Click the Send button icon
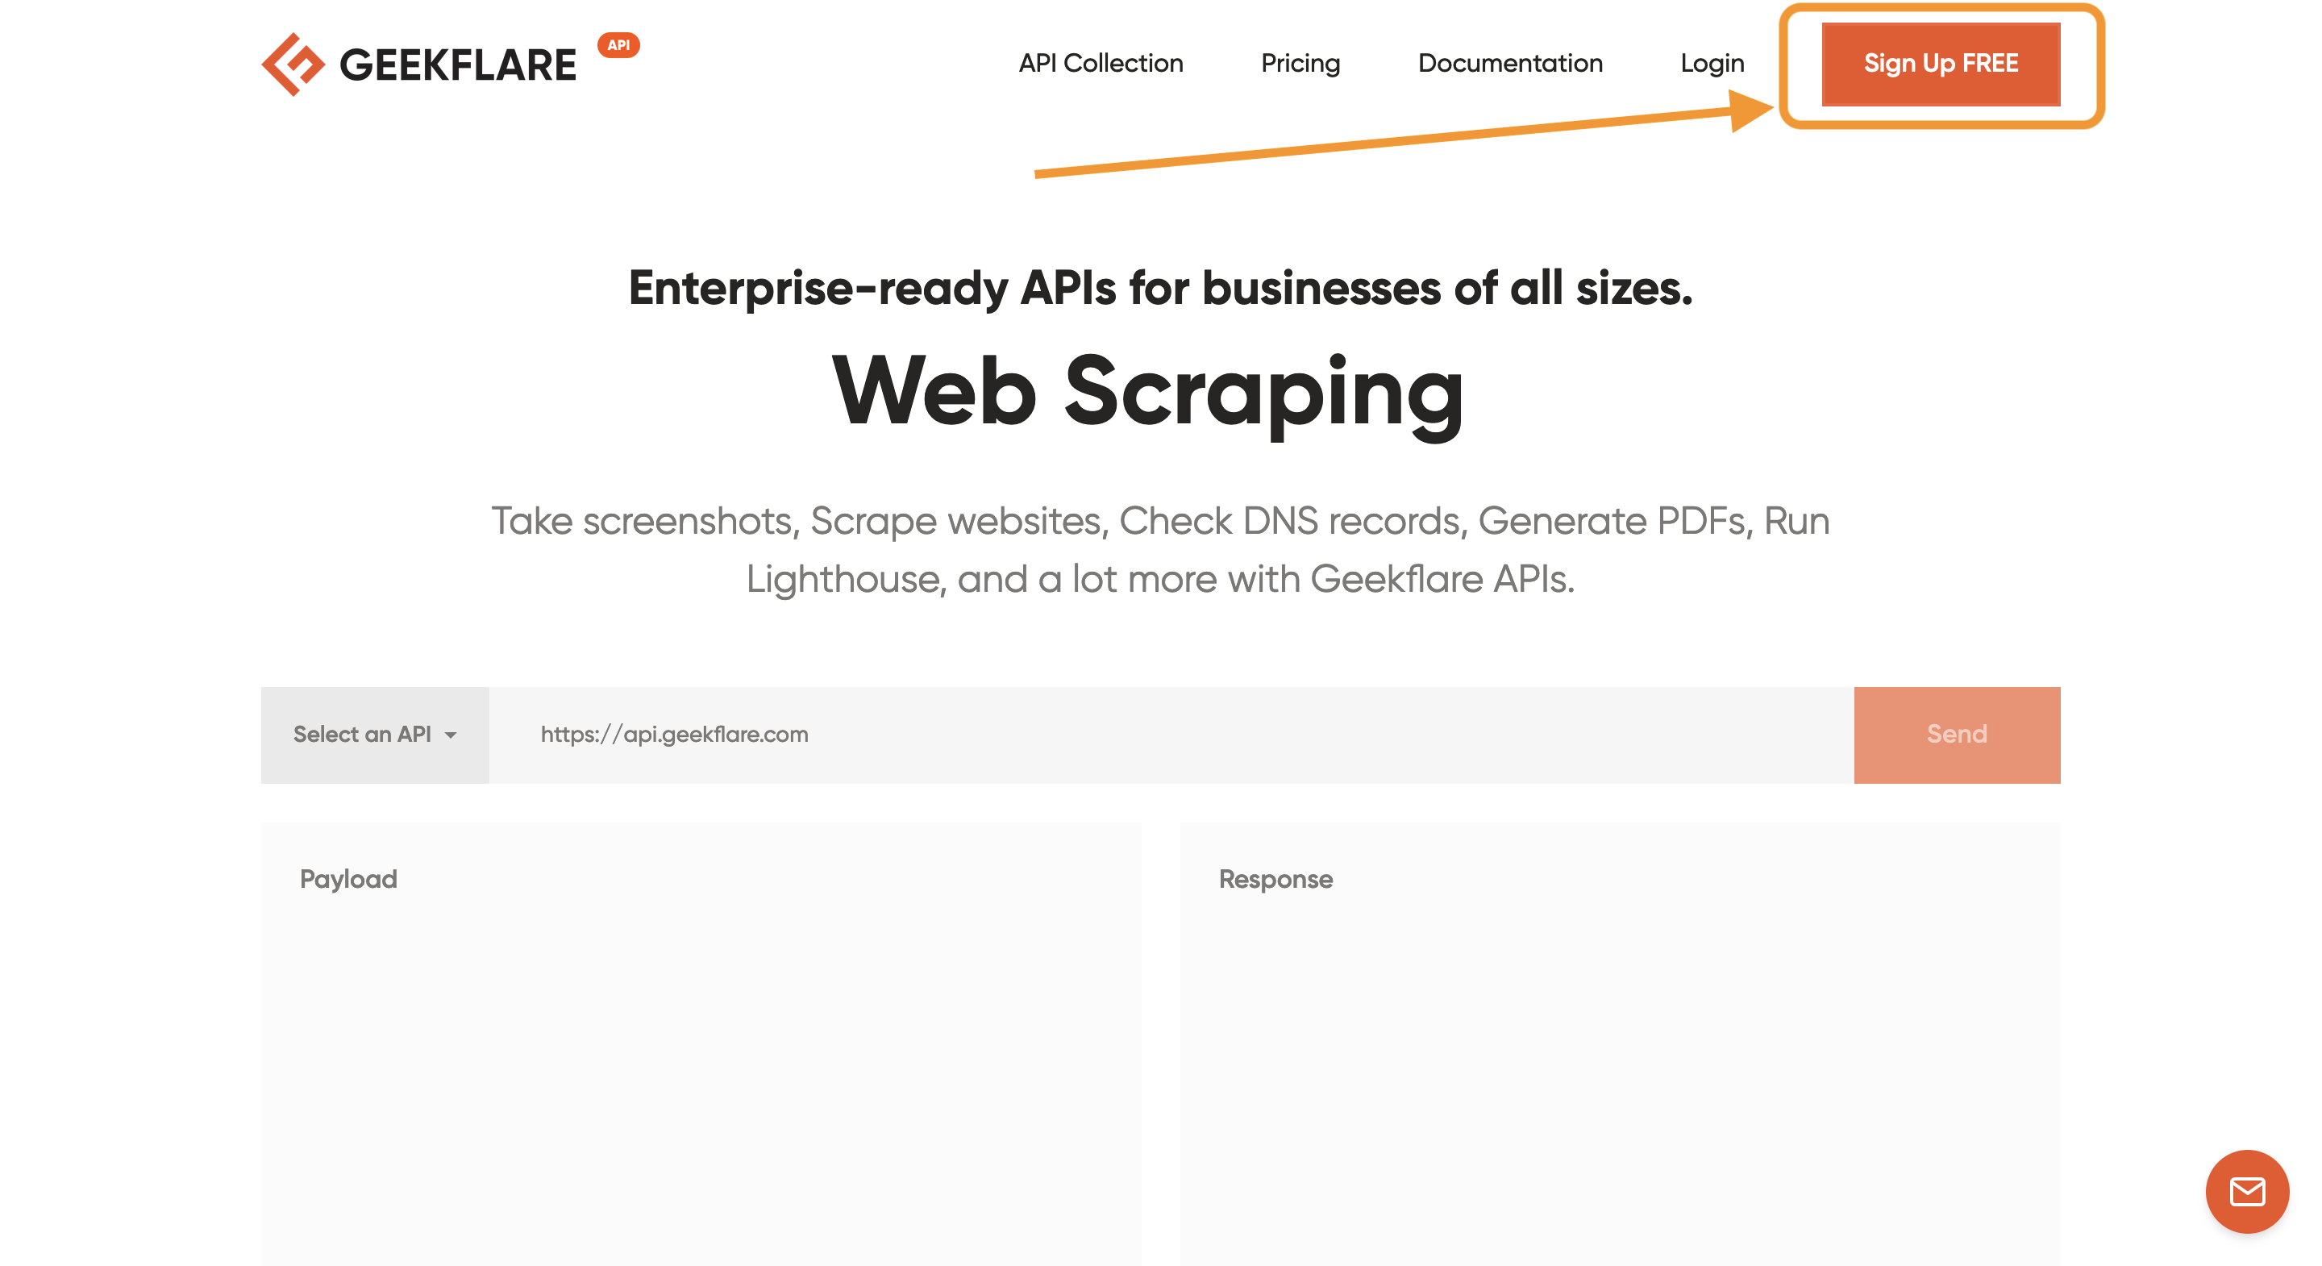This screenshot has width=2322, height=1266. 1956,733
